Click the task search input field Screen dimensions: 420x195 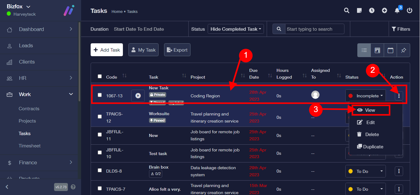[x=314, y=29]
